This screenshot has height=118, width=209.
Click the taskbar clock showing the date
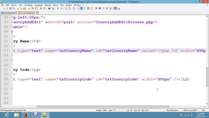click(201, 115)
